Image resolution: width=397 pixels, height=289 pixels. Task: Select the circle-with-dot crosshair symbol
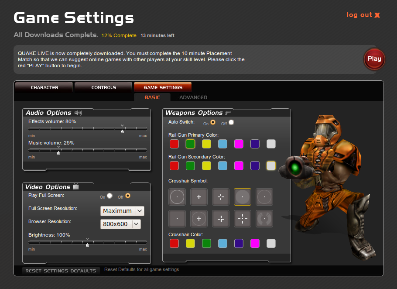pos(177,197)
